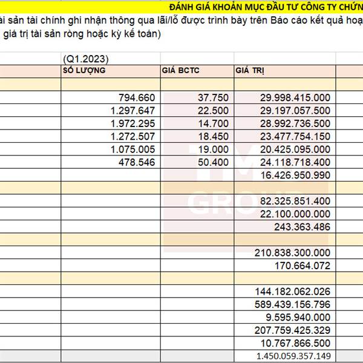The height and width of the screenshot is (363, 363).
Task: Click the line 'giá trị tài sản ròng hoặc kỳ kế toán)'
Action: point(82,34)
